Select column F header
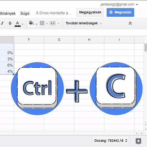The width and height of the screenshot is (147, 147). (x=29, y=40)
